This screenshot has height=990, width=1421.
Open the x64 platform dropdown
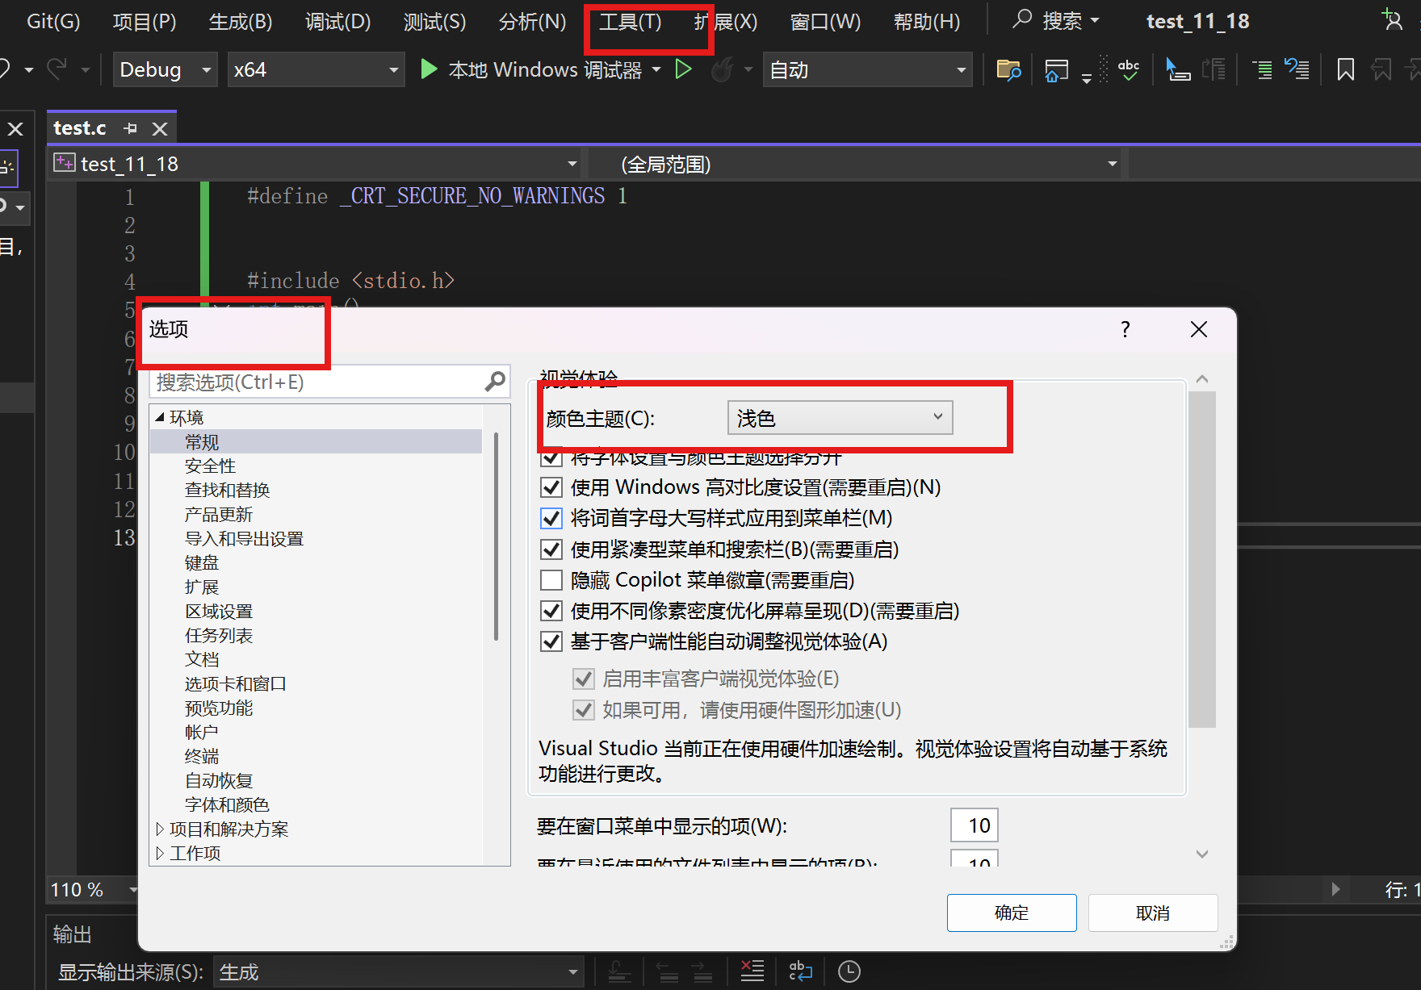(x=316, y=69)
